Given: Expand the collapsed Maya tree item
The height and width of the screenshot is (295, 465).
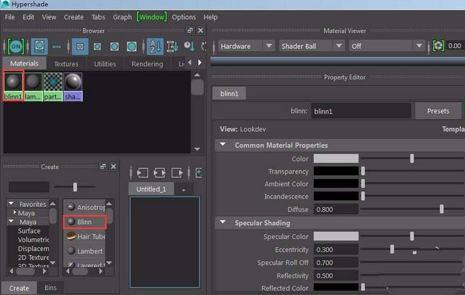Looking at the screenshot, I should pos(14,212).
